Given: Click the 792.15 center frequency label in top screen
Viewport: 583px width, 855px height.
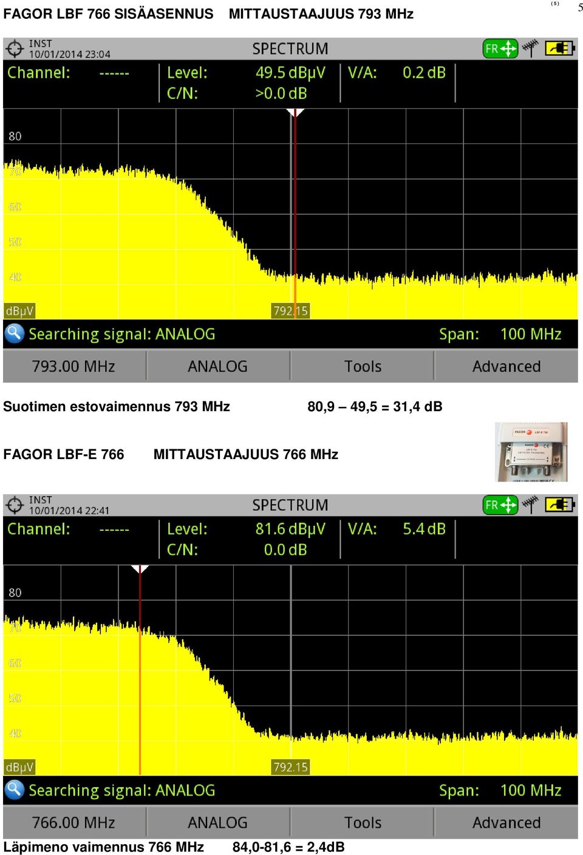Looking at the screenshot, I should click(x=291, y=311).
